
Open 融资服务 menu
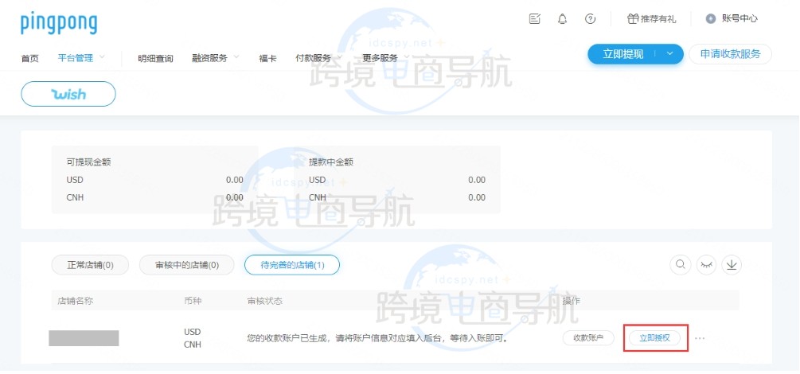coord(209,58)
